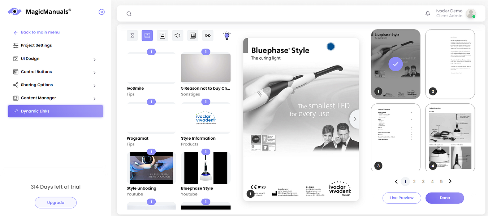Screen dimensions: 488x216
Task: Click the lightbulb tips icon
Action: pyautogui.click(x=227, y=35)
